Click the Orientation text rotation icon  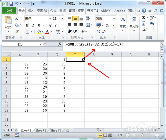(83, 31)
